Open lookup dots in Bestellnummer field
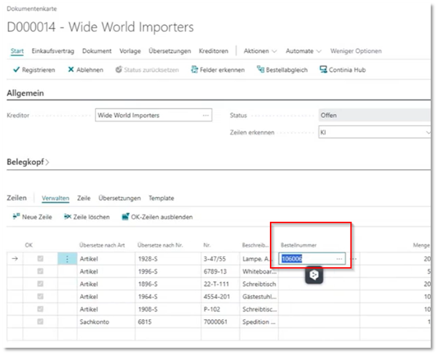Screen dimensions: 438x355 pos(339,259)
